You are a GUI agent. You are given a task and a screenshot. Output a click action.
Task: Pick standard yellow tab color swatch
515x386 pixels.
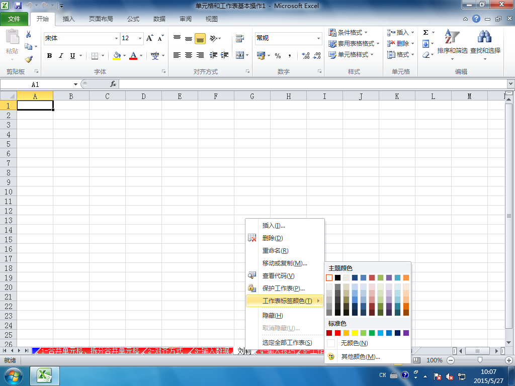355,333
